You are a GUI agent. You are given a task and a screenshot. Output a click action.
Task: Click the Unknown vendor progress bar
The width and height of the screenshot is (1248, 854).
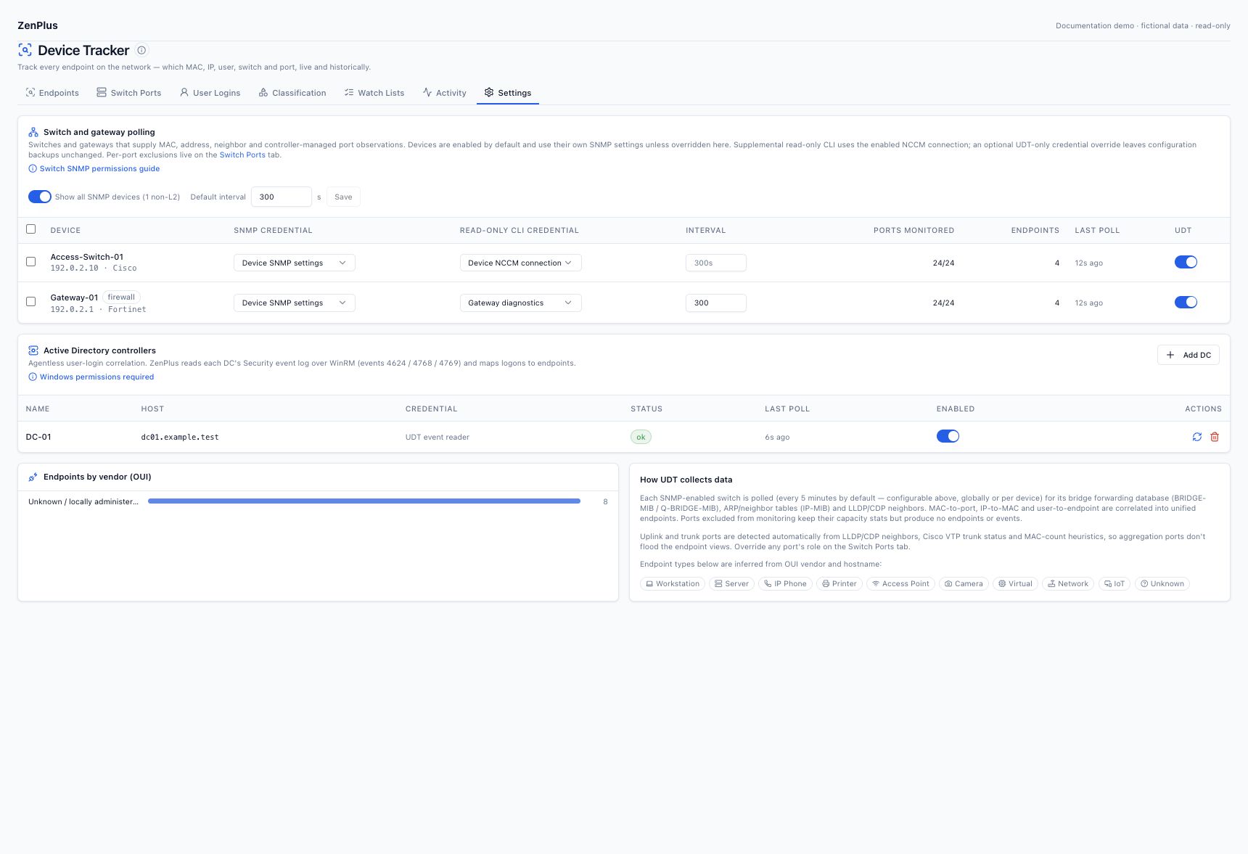pos(364,501)
